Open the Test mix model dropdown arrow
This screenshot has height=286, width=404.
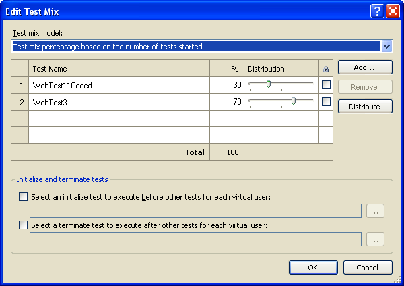click(x=386, y=47)
